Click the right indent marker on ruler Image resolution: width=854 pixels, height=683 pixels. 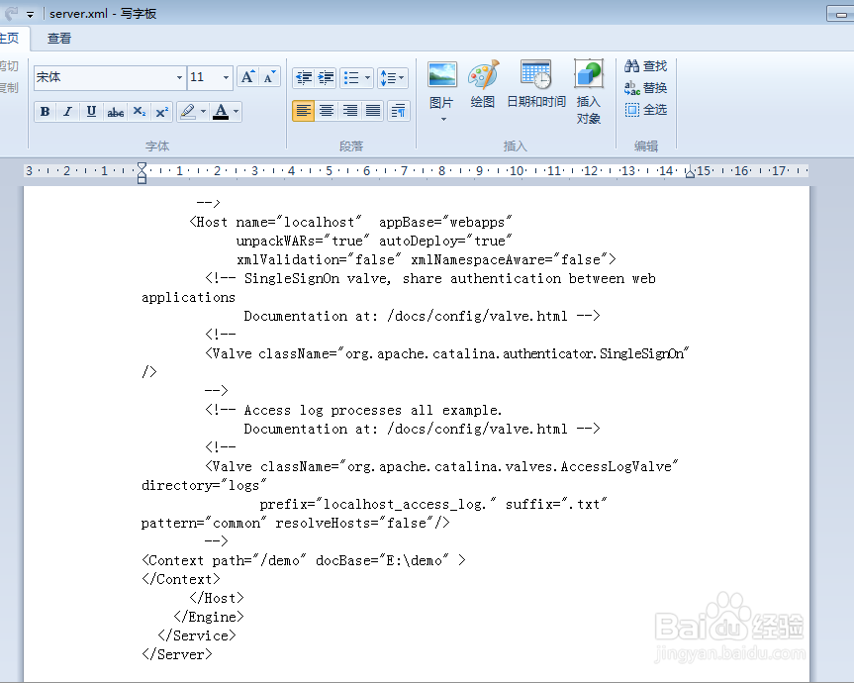click(690, 173)
